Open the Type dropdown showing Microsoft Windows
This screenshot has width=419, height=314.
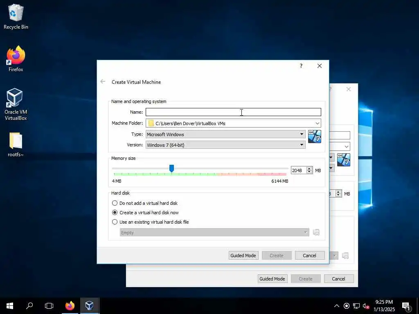[225, 134]
